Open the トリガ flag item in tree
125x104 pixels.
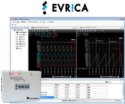pyautogui.click(x=20, y=49)
